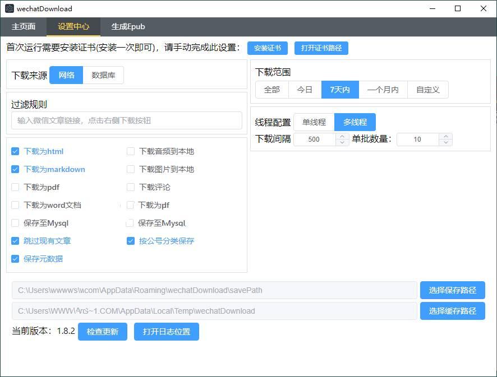Click the 安装证书 button
The height and width of the screenshot is (377, 497).
(x=268, y=48)
